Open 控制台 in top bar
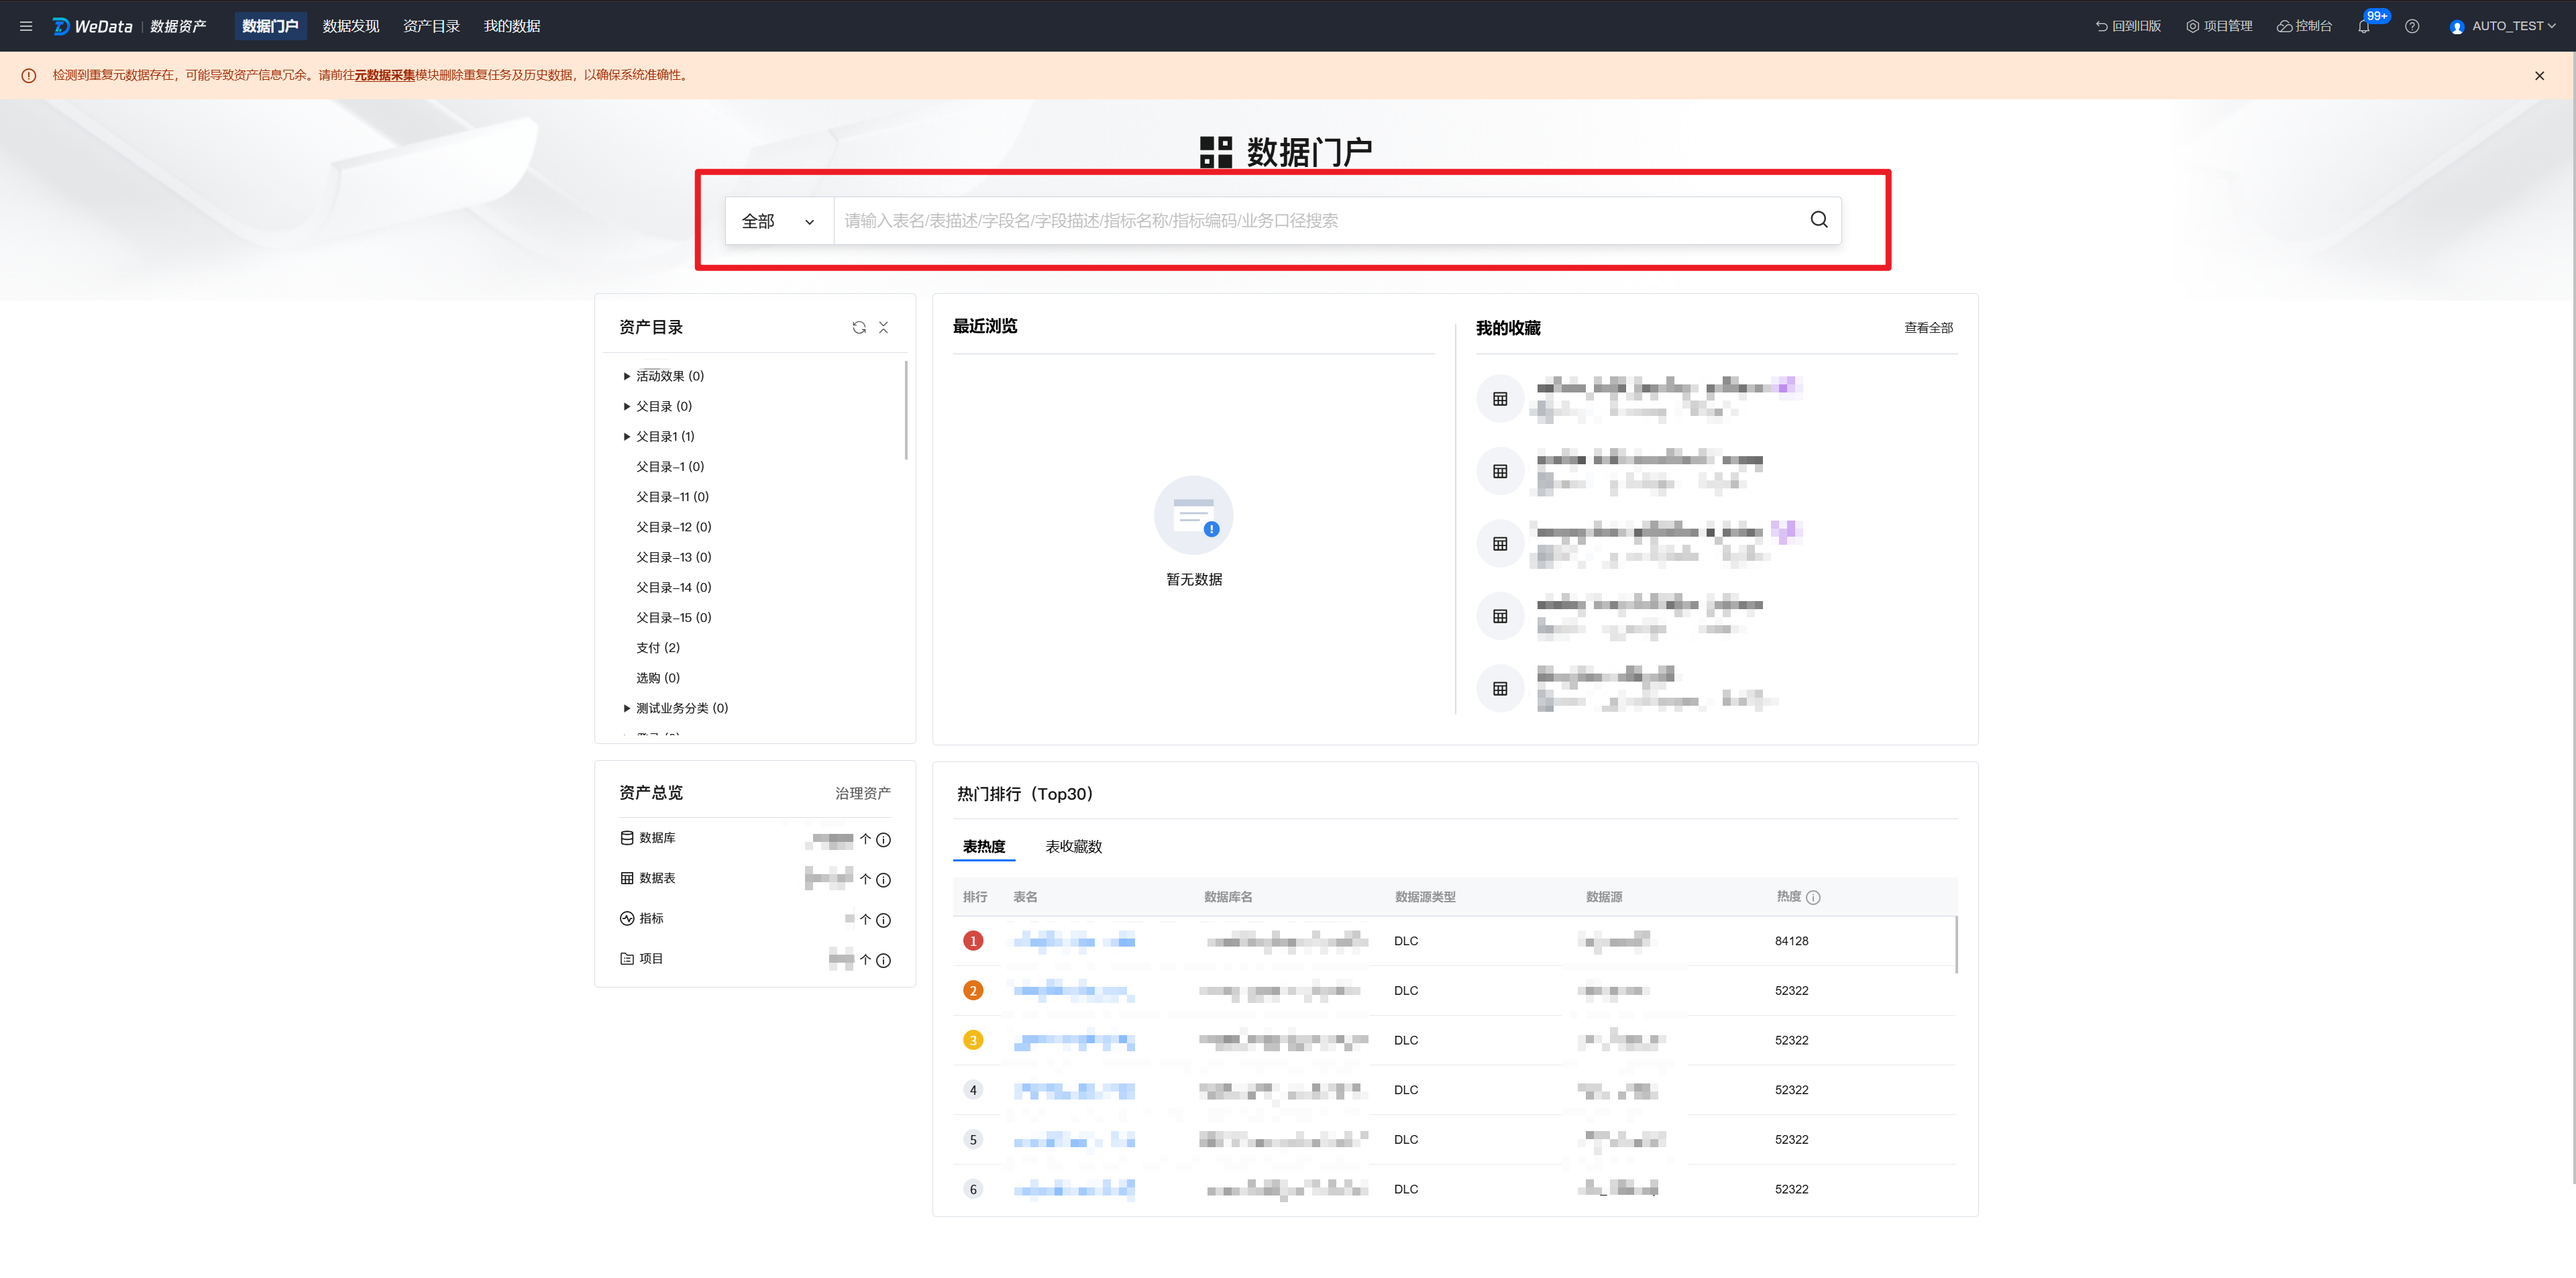Image resolution: width=2576 pixels, height=1278 pixels. point(2304,26)
